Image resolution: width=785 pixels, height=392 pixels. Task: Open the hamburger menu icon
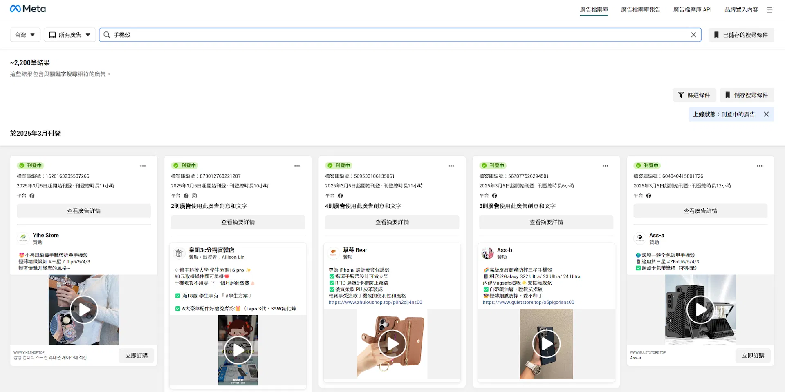[x=769, y=10]
